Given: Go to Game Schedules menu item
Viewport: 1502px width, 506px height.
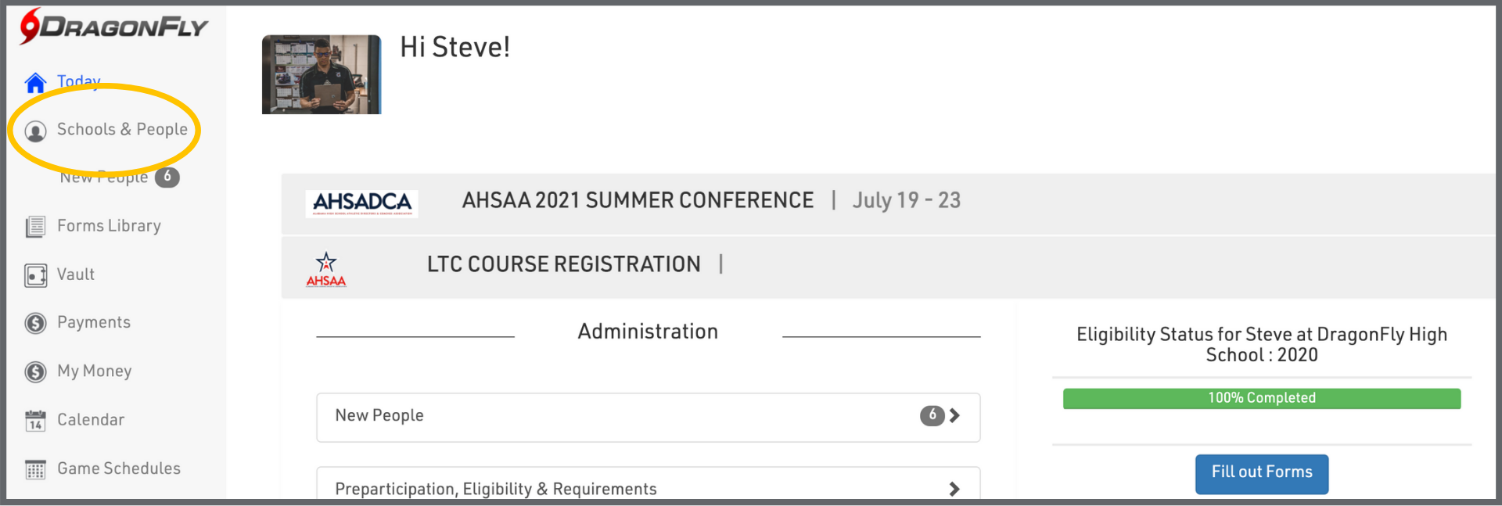Looking at the screenshot, I should coord(119,468).
